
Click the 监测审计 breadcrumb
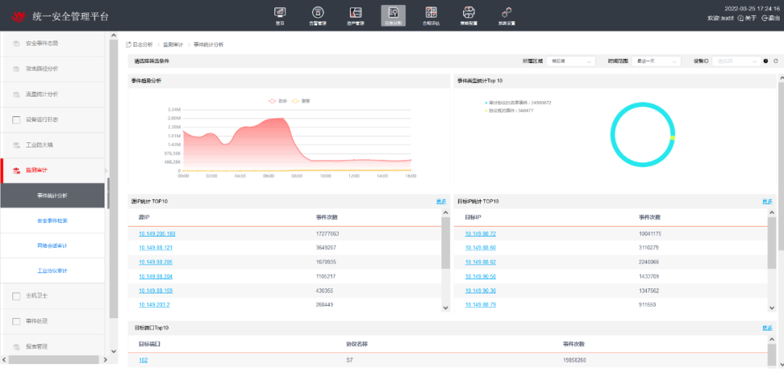[173, 44]
